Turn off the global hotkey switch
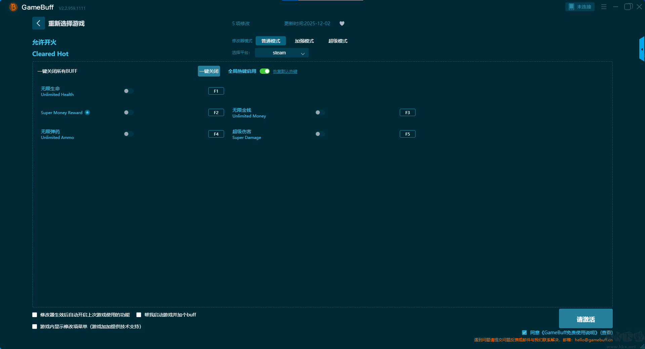 (x=265, y=71)
